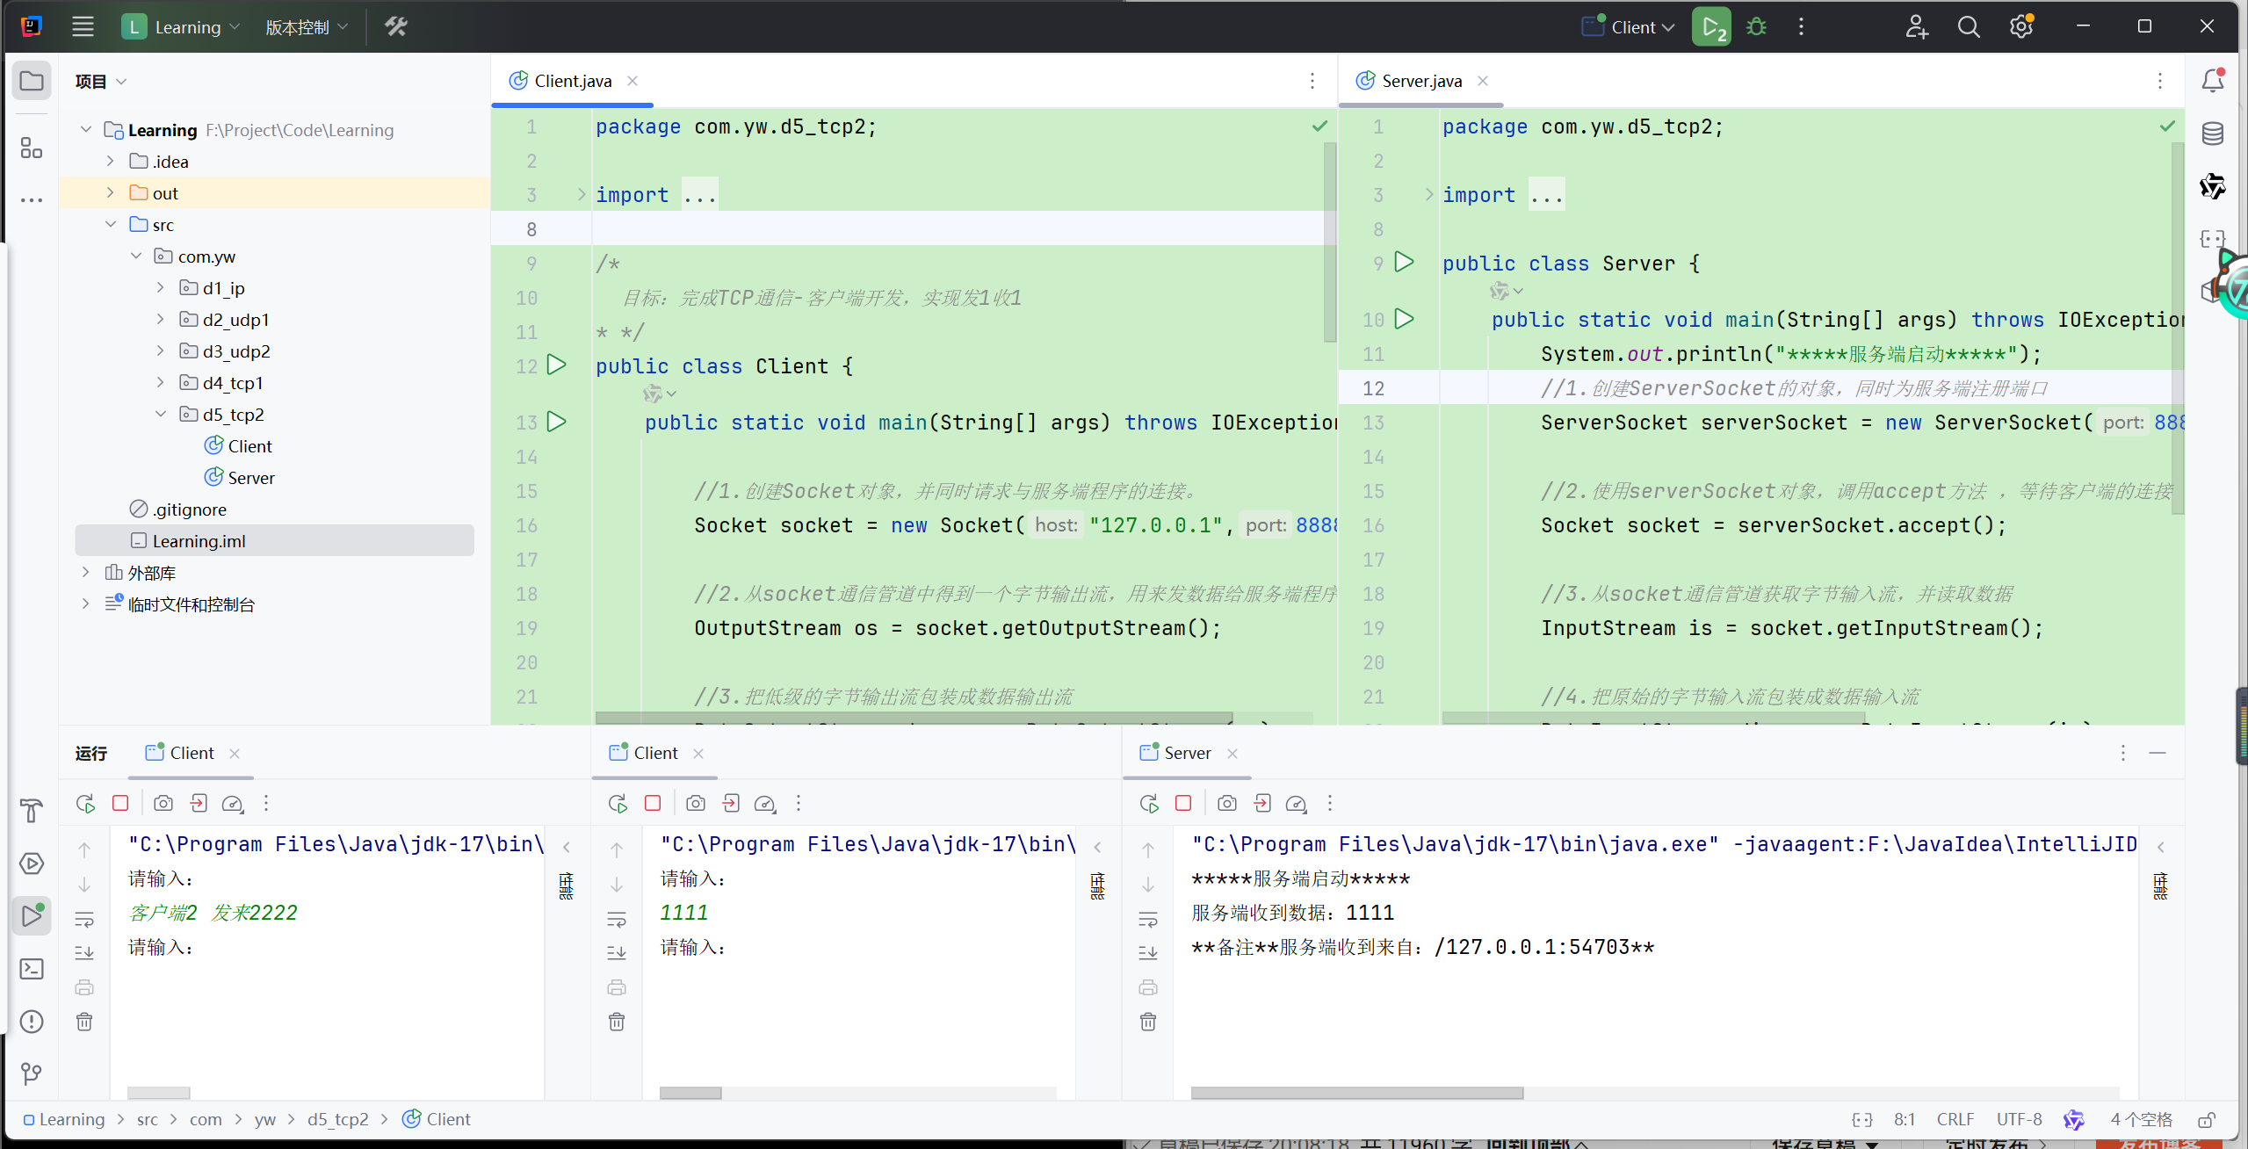2248x1149 pixels.
Task: Open the Database tool window icon
Action: coord(2213,134)
